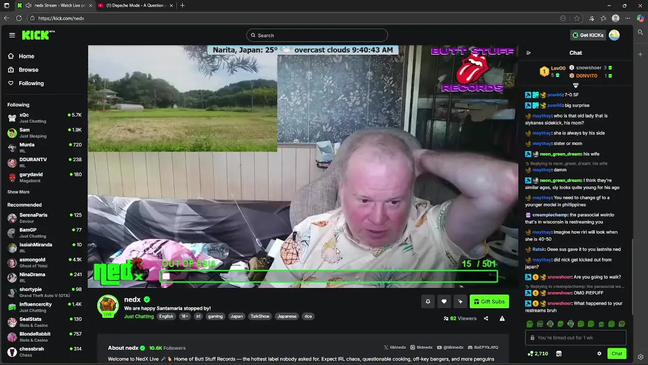The height and width of the screenshot is (365, 648).
Task: Open garydavid channel in Following list
Action: (44, 177)
